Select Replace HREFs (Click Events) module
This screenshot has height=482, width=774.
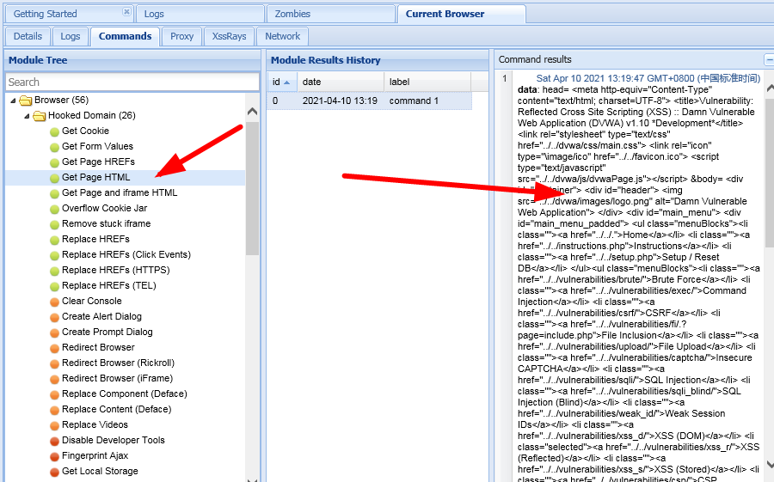(126, 254)
